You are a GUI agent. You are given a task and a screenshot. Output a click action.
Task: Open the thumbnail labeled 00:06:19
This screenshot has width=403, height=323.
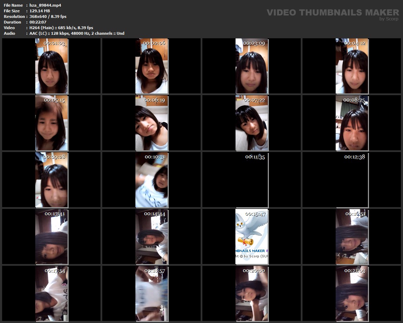point(151,123)
